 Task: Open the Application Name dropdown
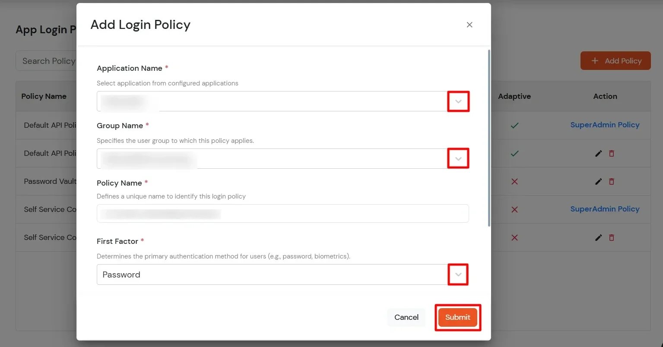pos(458,101)
